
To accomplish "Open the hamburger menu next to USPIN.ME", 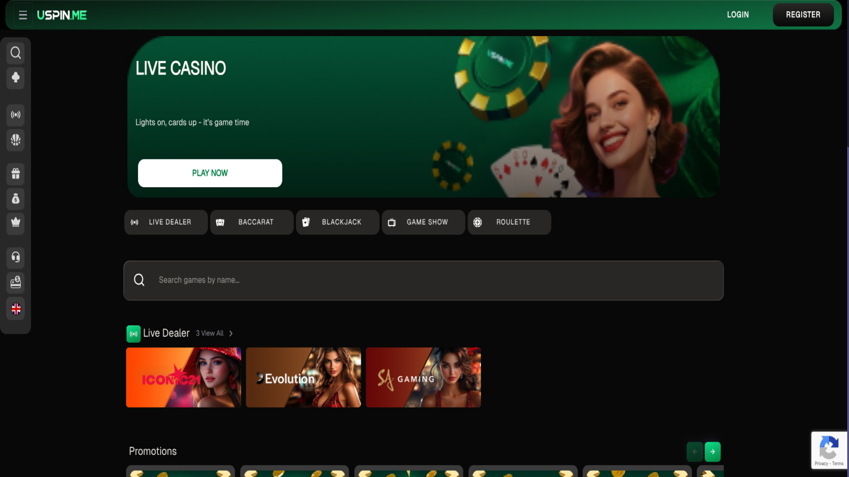I will (x=23, y=15).
